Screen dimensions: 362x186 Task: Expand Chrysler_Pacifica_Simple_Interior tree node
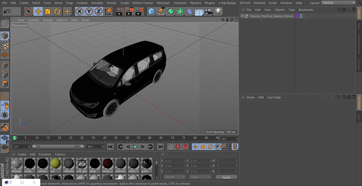point(242,16)
